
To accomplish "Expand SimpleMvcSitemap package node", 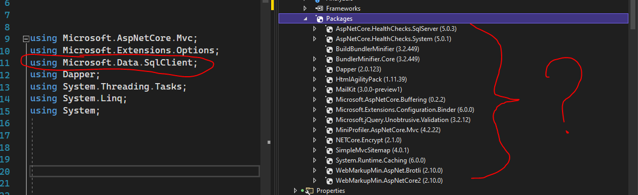I will click(314, 150).
